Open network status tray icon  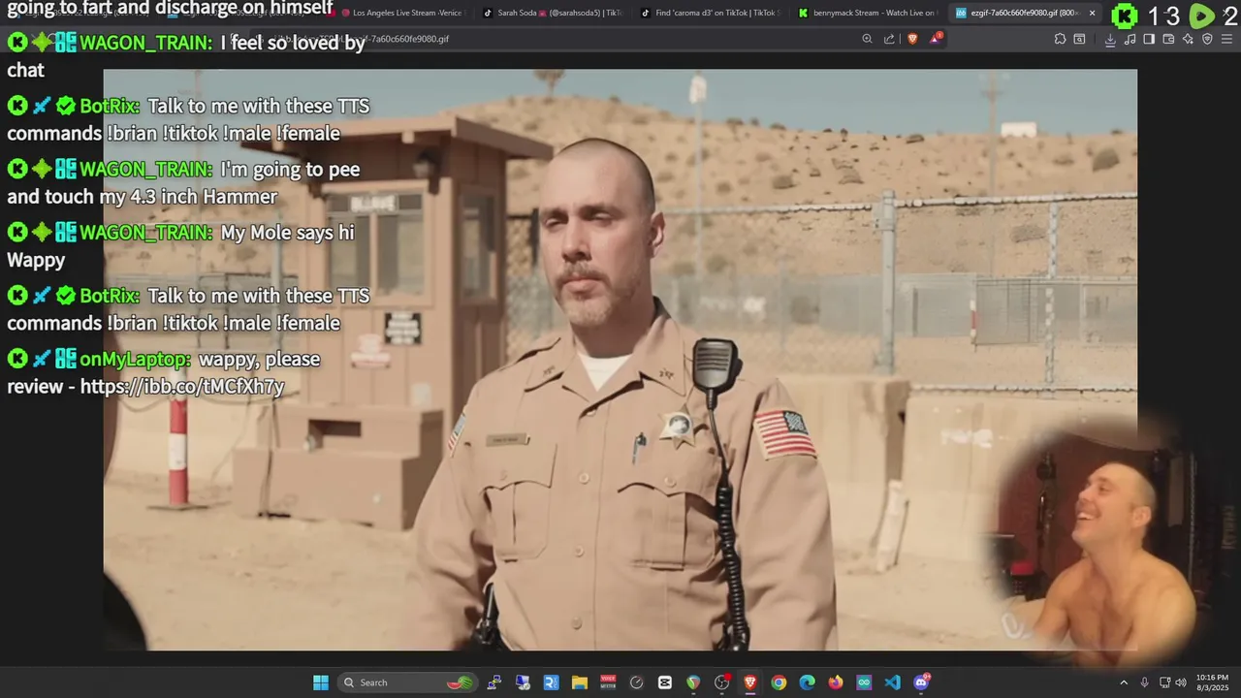[x=1164, y=682]
